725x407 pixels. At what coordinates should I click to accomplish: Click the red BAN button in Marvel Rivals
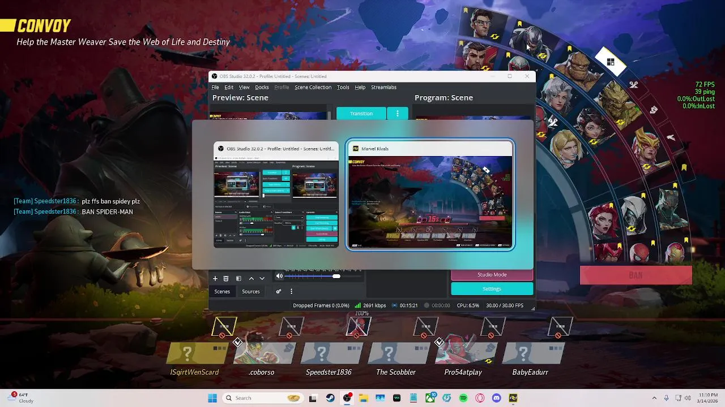pyautogui.click(x=636, y=275)
